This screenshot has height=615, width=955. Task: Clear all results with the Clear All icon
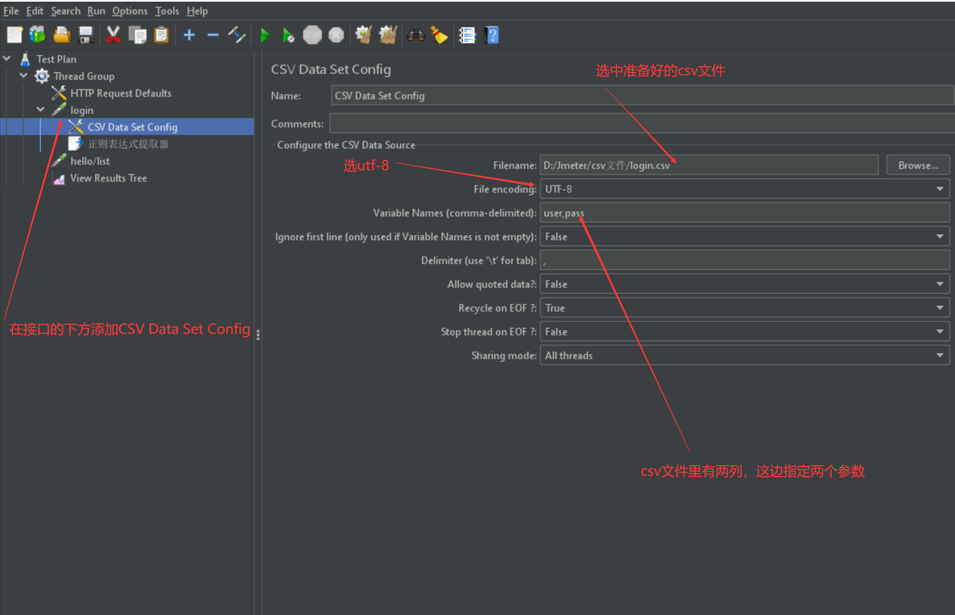388,35
